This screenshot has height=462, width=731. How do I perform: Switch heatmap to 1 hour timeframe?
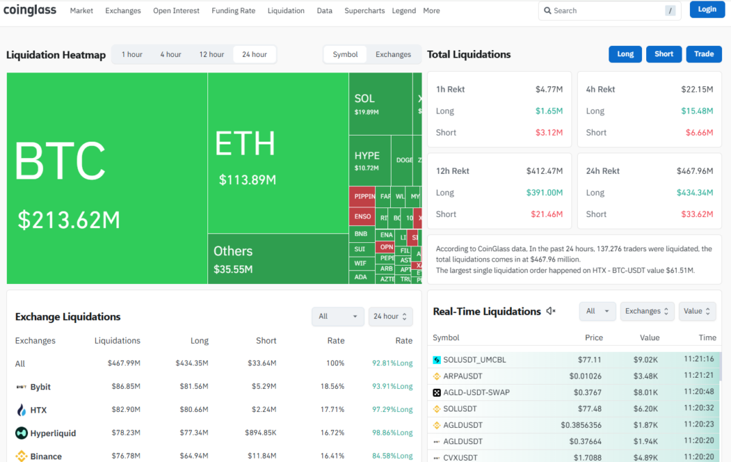coord(132,55)
